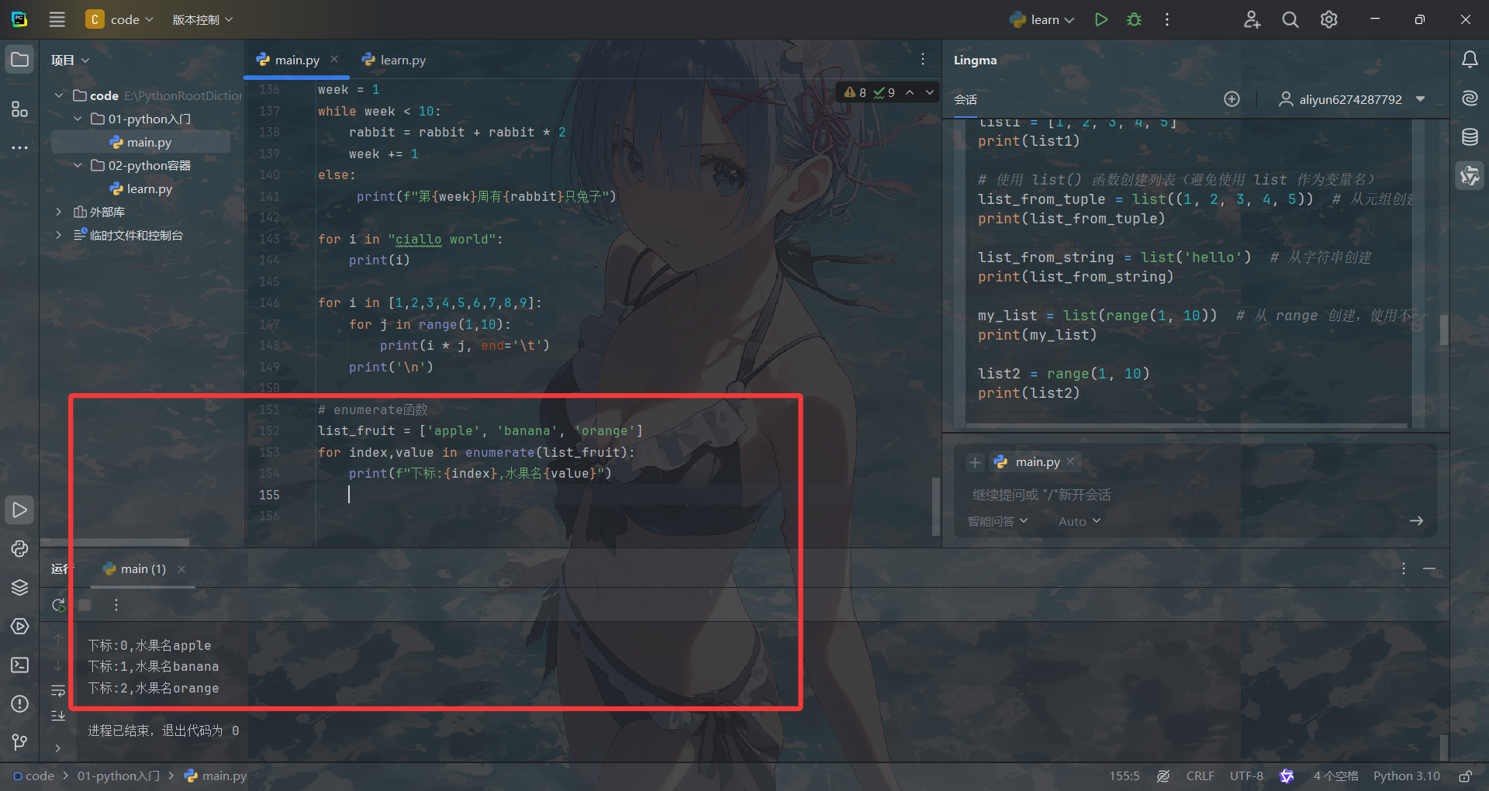Click the CRLF line separator status
This screenshot has height=791, width=1489.
1200,776
